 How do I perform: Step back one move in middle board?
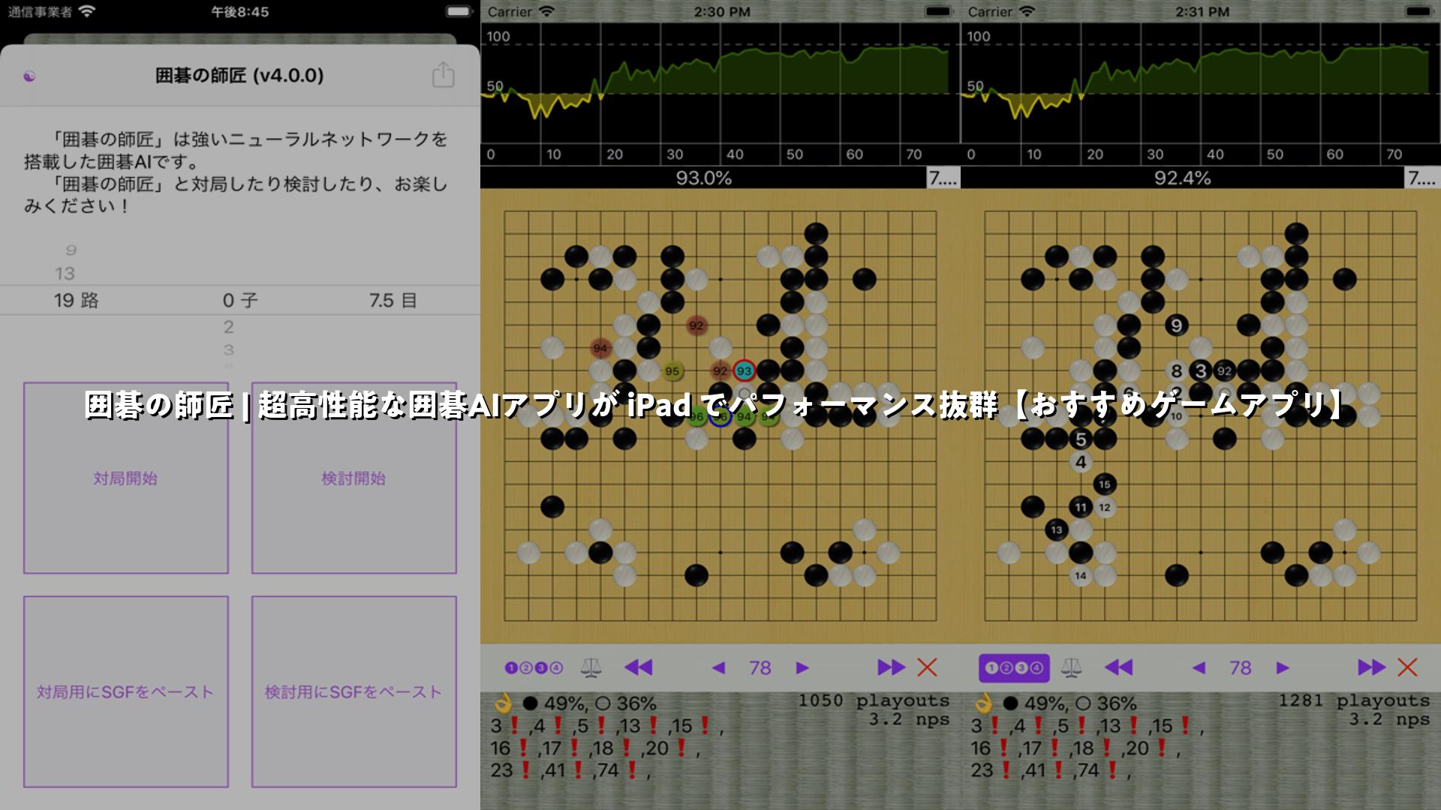click(718, 667)
